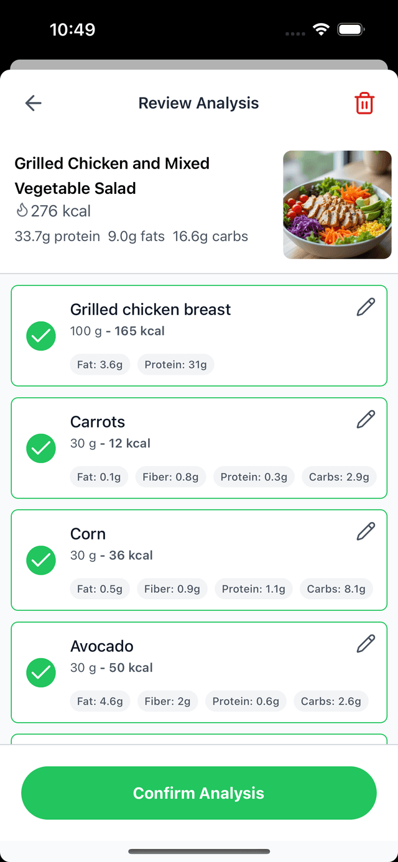Toggle the Avocado checkmark off
Screen dimensions: 398x862
pyautogui.click(x=41, y=672)
